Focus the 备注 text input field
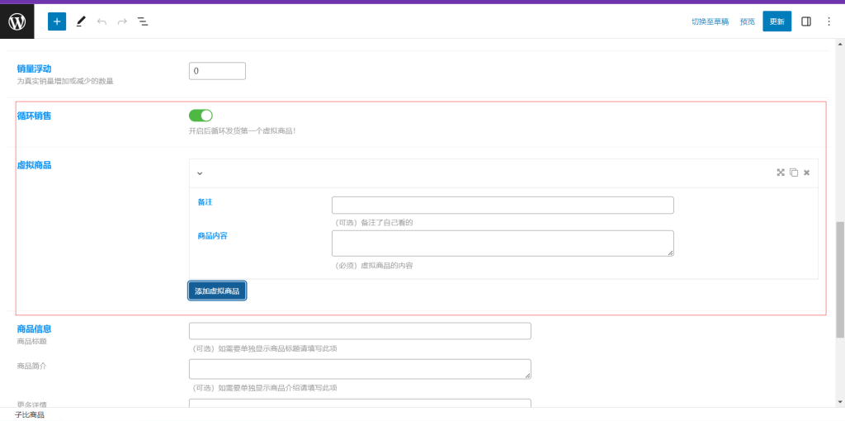Screen dimensions: 845x421 point(503,205)
